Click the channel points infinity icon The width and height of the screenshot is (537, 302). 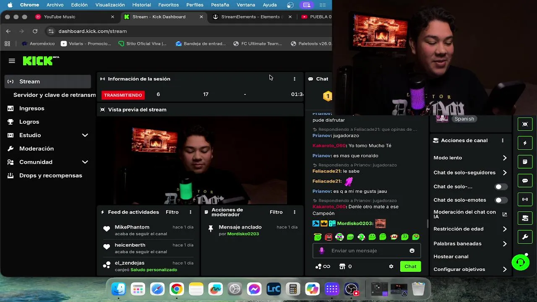(323, 266)
